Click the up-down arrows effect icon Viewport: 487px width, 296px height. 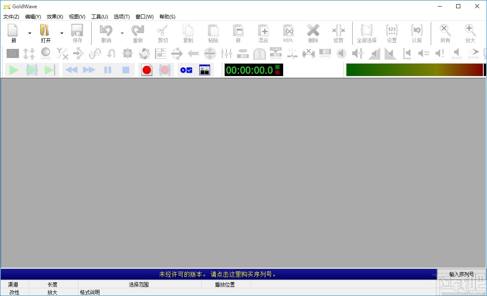click(29, 54)
